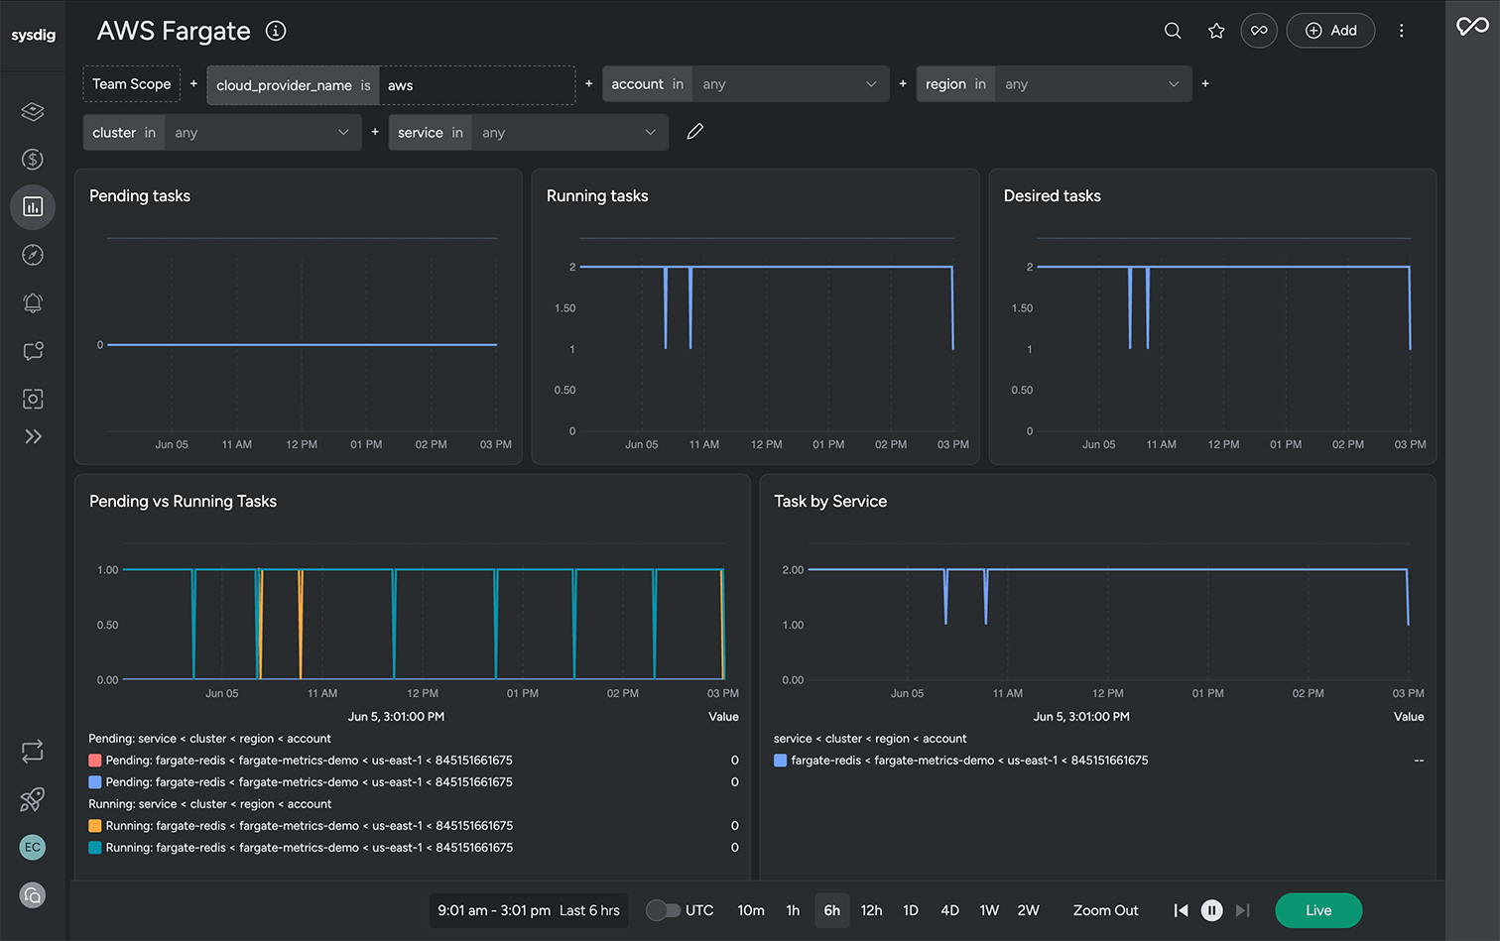Viewport: 1500px width, 941px height.
Task: Click orange Running fargate-redis legend swatch
Action: click(95, 826)
